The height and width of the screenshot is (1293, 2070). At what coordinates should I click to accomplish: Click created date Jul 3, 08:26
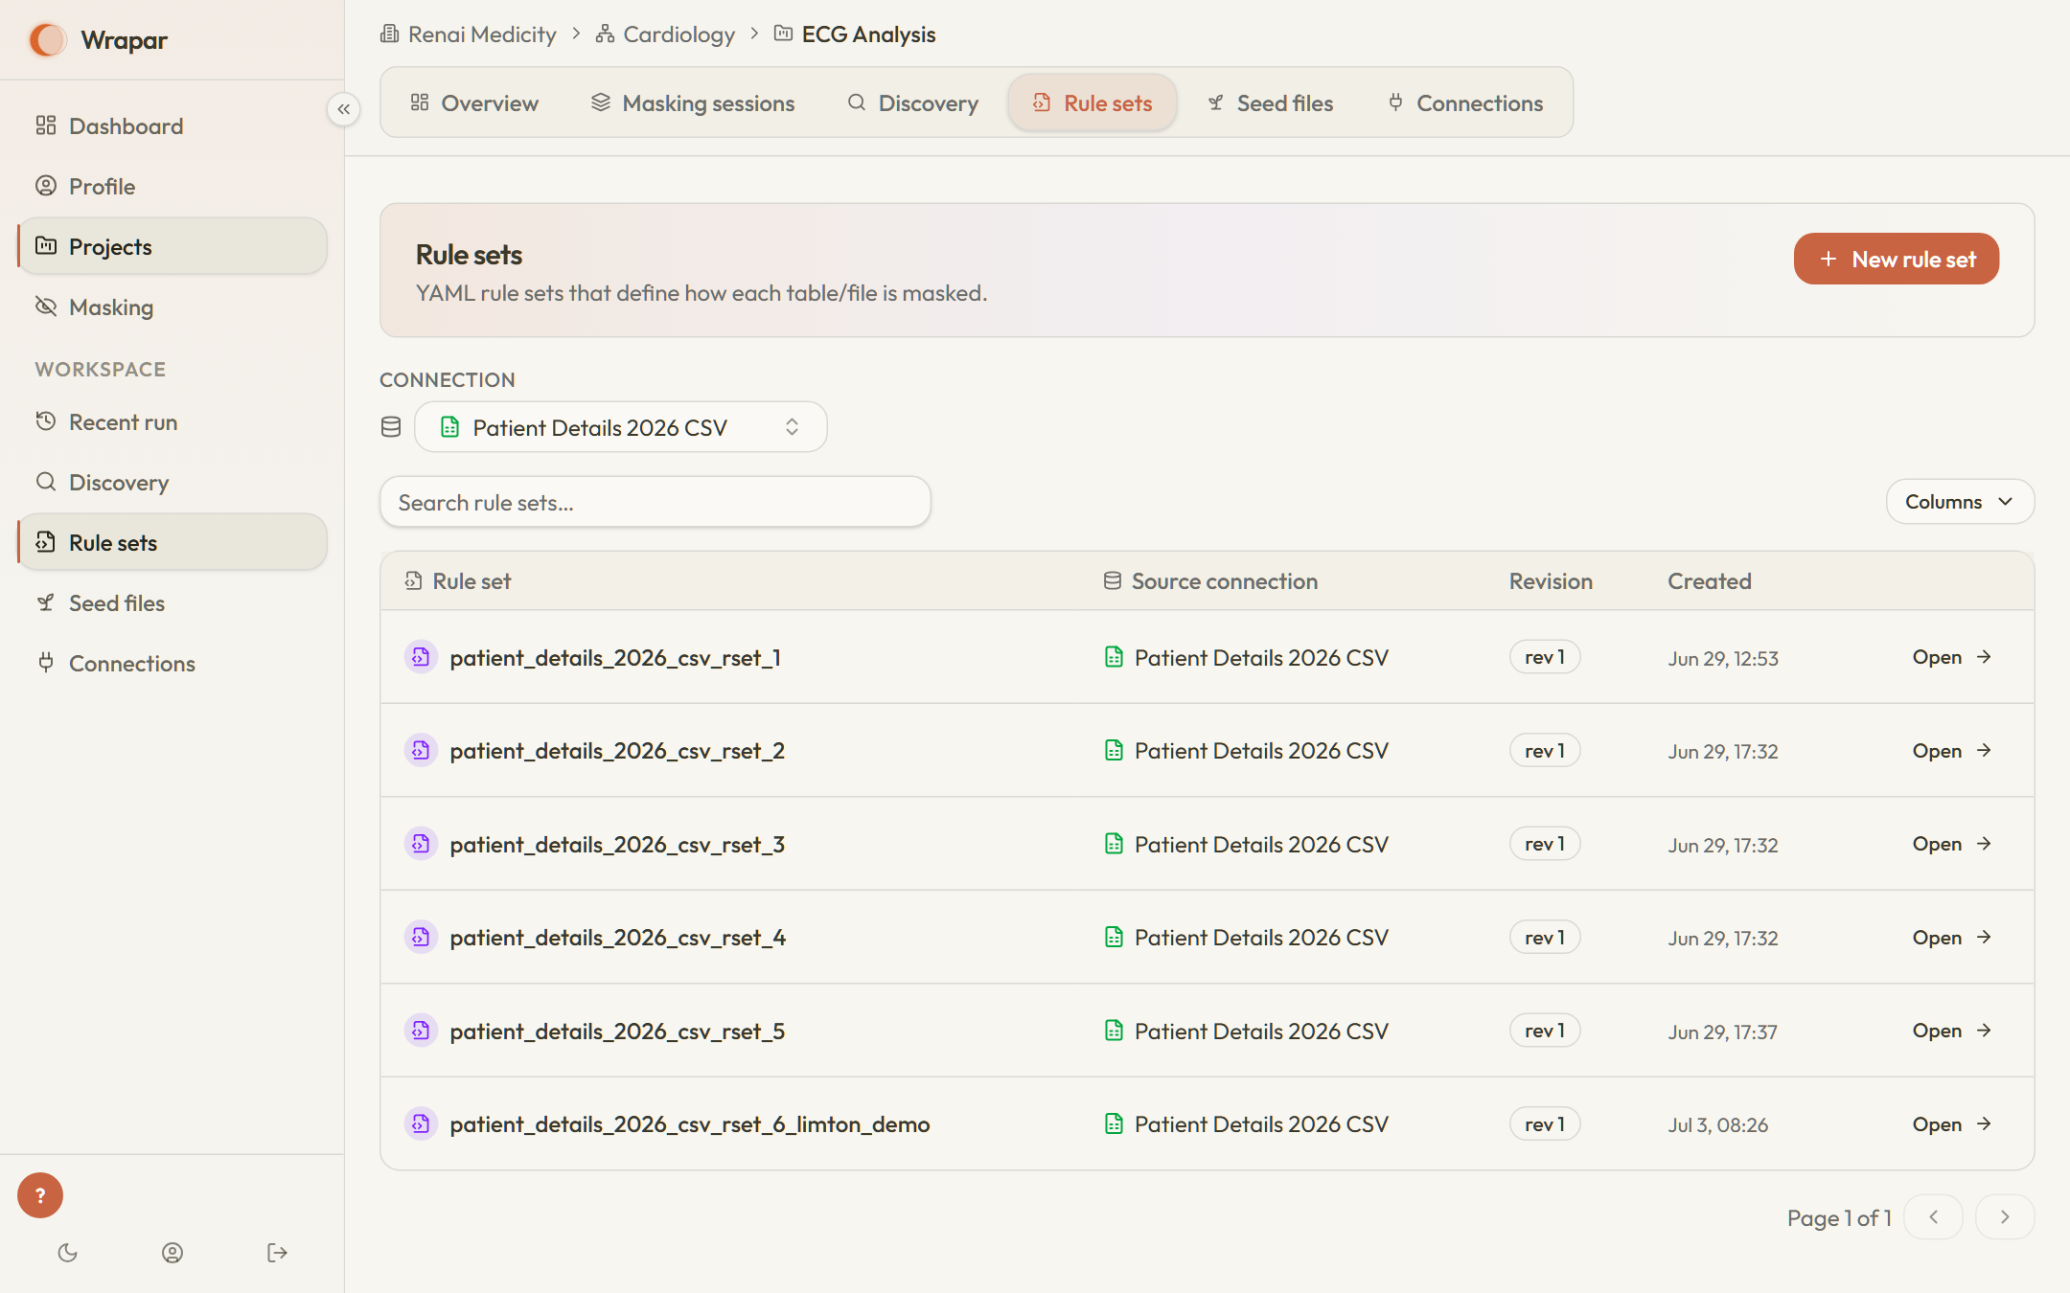(1717, 1125)
